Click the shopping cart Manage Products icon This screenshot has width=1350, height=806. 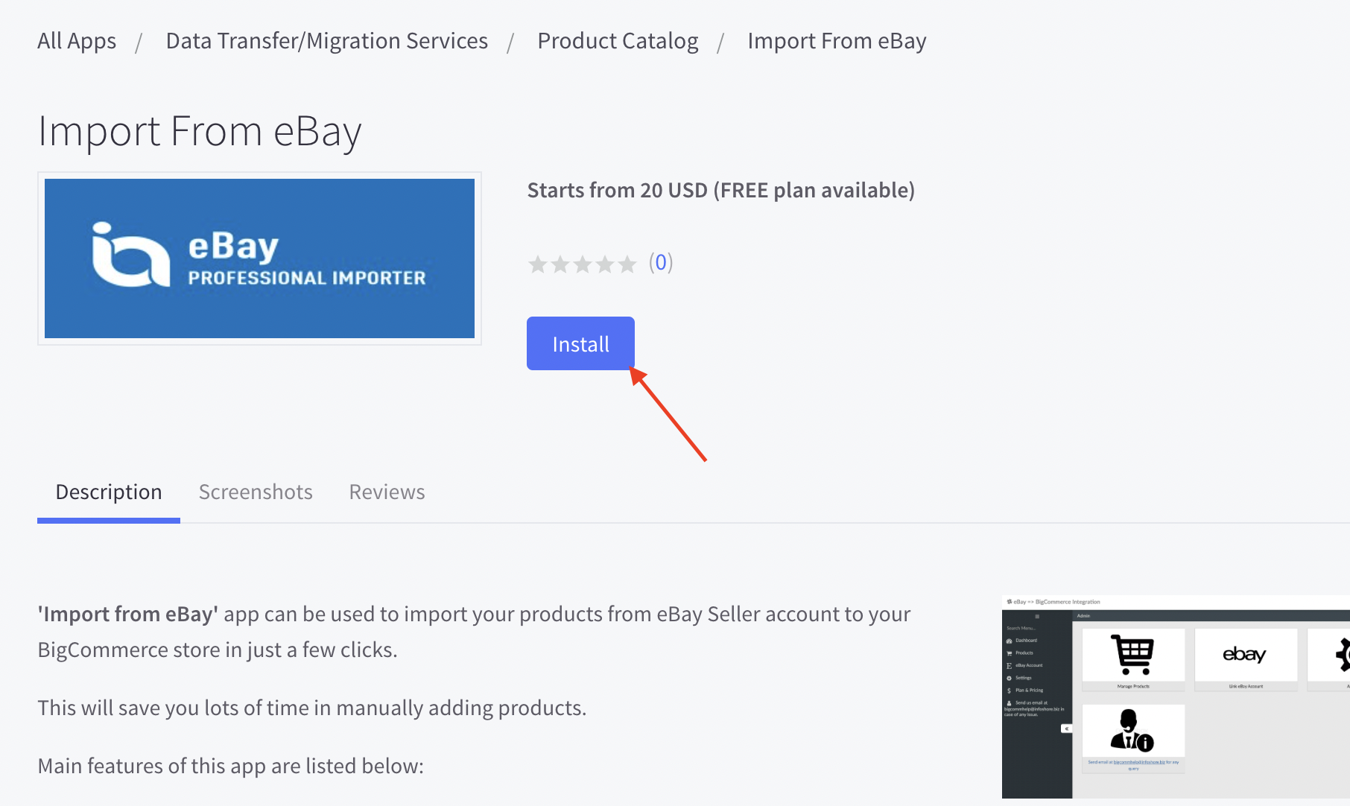(1132, 656)
